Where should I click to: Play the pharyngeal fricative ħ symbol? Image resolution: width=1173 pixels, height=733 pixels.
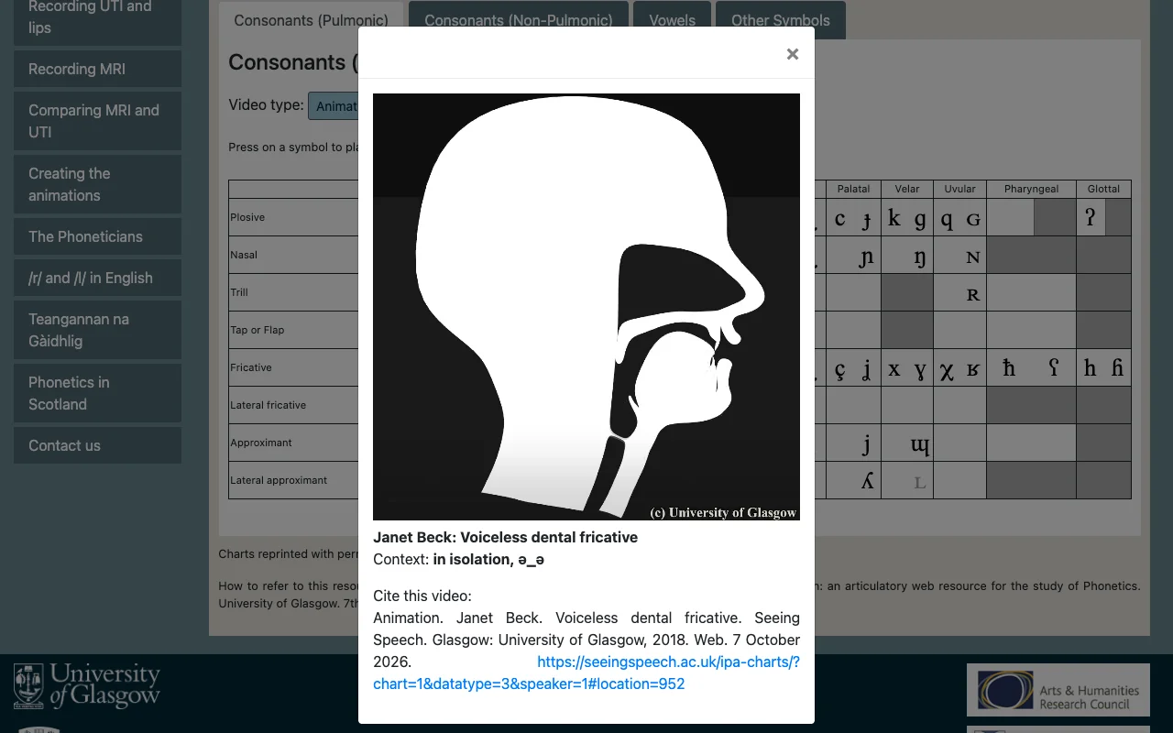click(x=1009, y=367)
